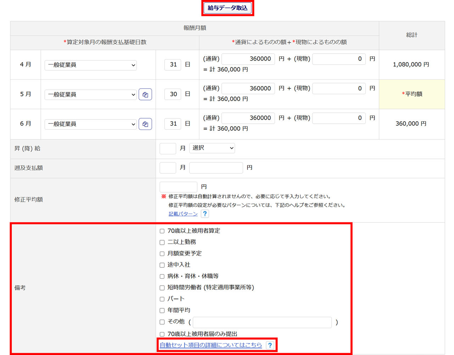Click the copy icon in the 5月 row
454x355 pixels.
click(x=145, y=95)
